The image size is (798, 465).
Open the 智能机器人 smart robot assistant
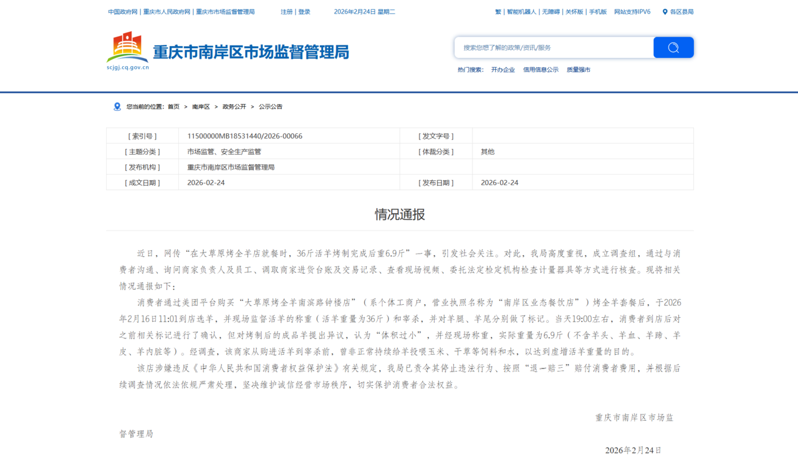point(522,12)
